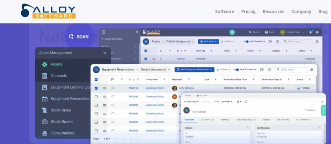Open the Assets grid settings gear
331x144 pixels.
317,42
